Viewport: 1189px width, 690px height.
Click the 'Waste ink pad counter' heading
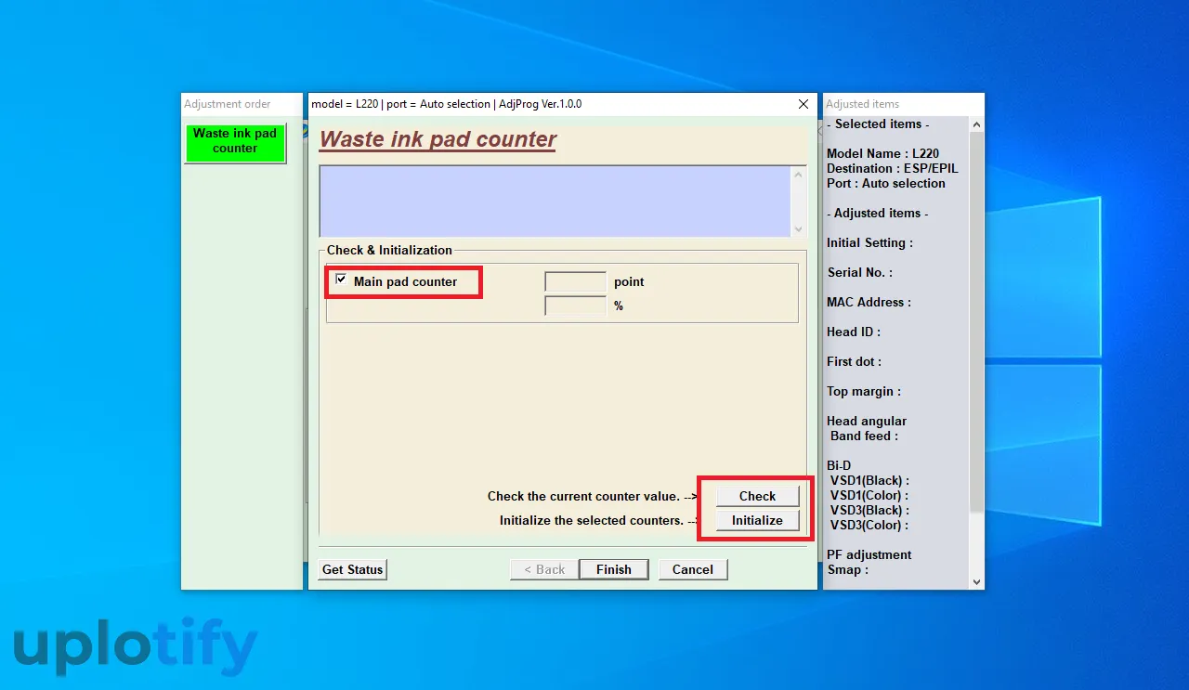click(438, 139)
